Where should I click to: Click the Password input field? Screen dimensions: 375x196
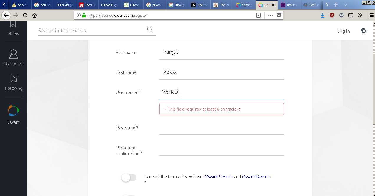point(221,129)
